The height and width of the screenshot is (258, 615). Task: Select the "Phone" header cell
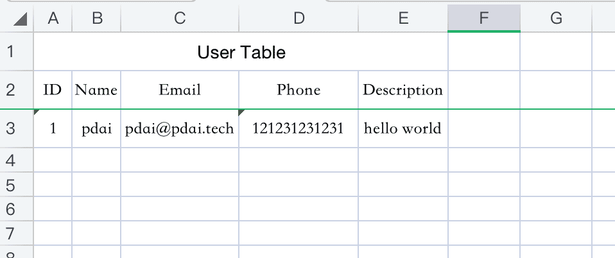(299, 90)
